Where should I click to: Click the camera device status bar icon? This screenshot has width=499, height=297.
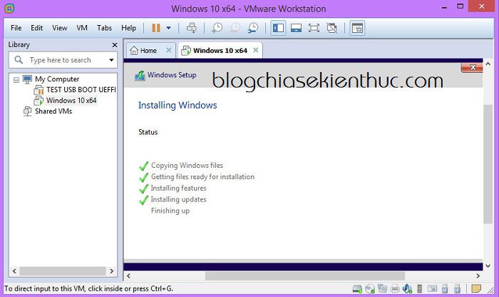point(432,288)
